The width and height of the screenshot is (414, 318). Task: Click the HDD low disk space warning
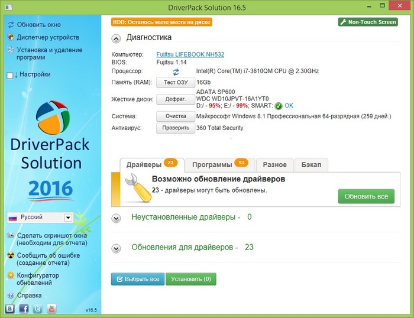click(x=161, y=22)
